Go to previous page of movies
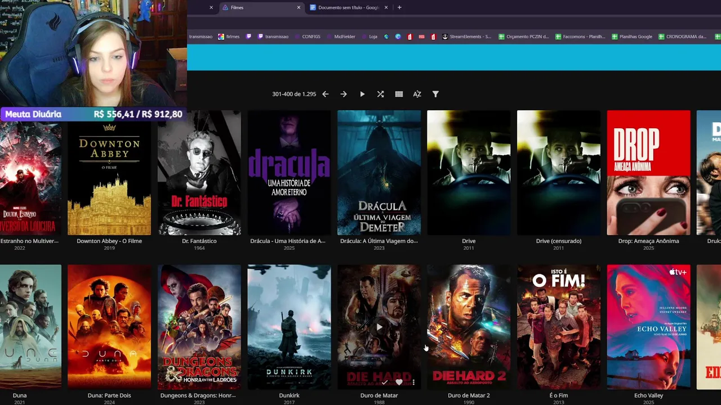 [x=325, y=94]
